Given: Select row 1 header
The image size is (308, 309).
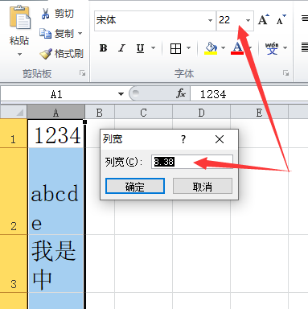Looking at the screenshot, I should 14,134.
